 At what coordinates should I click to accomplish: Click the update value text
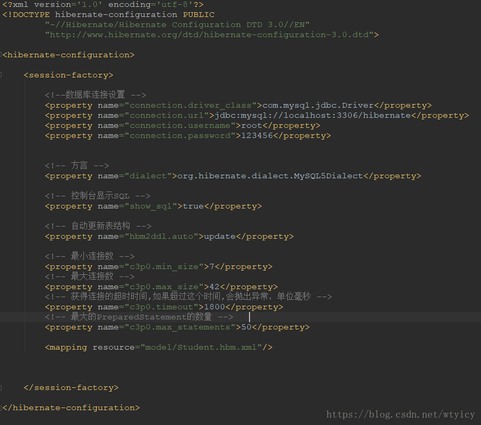pos(220,237)
